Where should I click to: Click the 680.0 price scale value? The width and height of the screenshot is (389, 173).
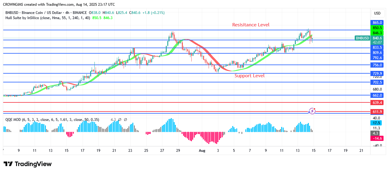pyautogui.click(x=377, y=89)
